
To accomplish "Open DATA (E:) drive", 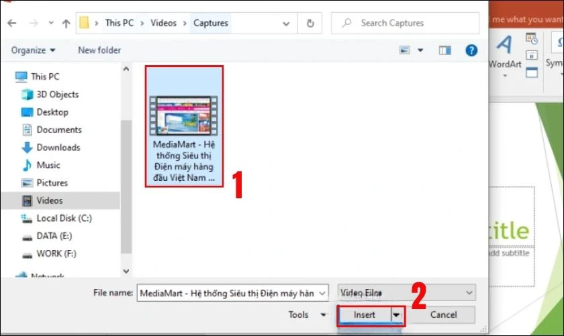I will click(47, 236).
